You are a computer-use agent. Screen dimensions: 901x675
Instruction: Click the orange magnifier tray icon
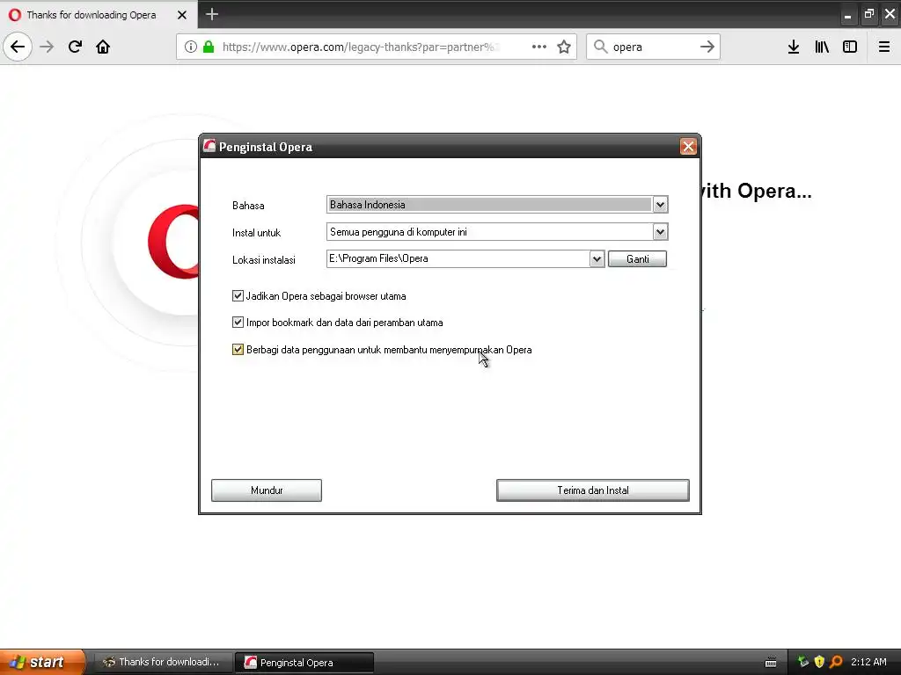(x=836, y=662)
